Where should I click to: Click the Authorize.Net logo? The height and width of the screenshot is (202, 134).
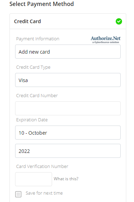(106, 40)
